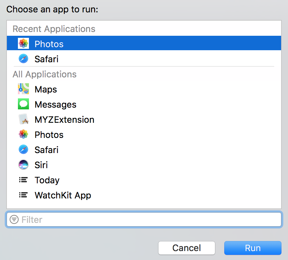Viewport: 288px width, 260px height.
Task: Focus the Filter text field
Action: [148, 219]
